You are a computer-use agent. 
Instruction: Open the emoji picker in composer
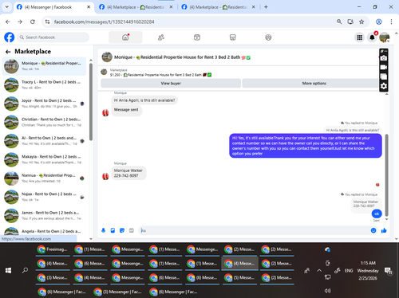point(373,230)
